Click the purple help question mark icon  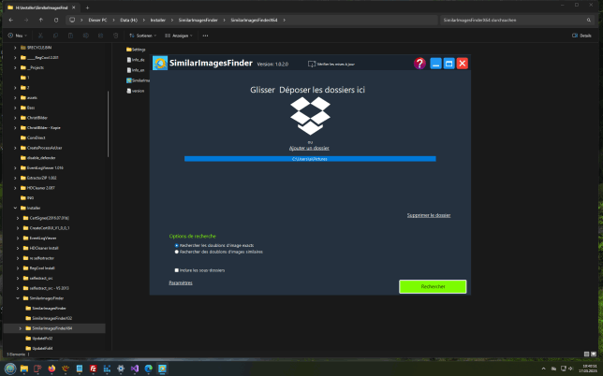point(420,64)
